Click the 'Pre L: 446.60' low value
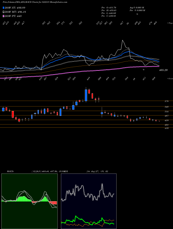This screenshot has width=173, height=229. tap(109, 13)
